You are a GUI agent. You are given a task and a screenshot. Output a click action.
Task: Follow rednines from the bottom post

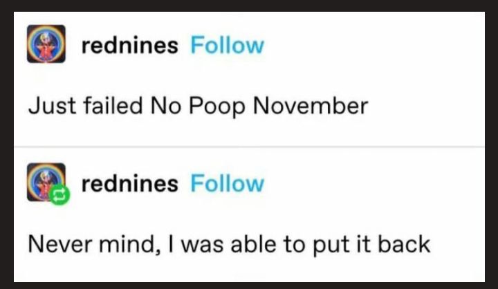tap(227, 184)
